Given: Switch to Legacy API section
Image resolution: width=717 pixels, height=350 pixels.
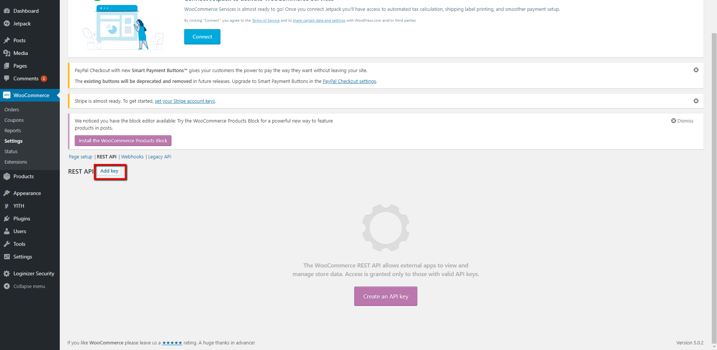Looking at the screenshot, I should tap(160, 157).
